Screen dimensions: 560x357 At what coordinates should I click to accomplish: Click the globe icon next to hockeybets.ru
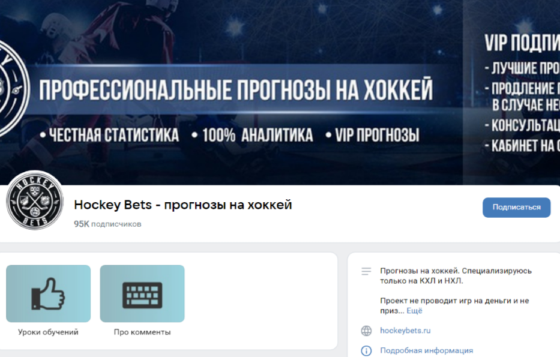click(x=366, y=330)
